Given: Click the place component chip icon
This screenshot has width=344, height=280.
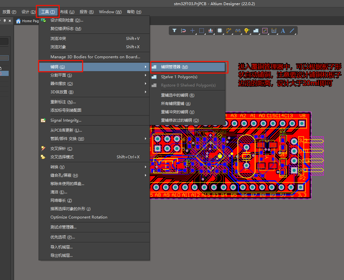Looking at the screenshot, I should pos(220,31).
